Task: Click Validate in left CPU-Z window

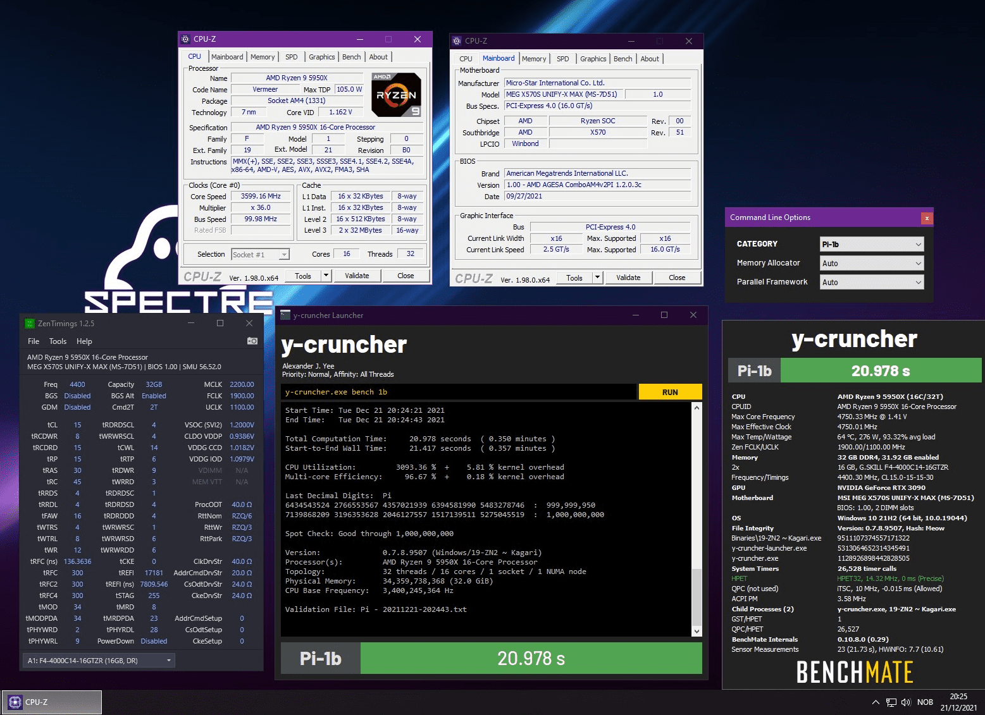Action: pyautogui.click(x=357, y=276)
